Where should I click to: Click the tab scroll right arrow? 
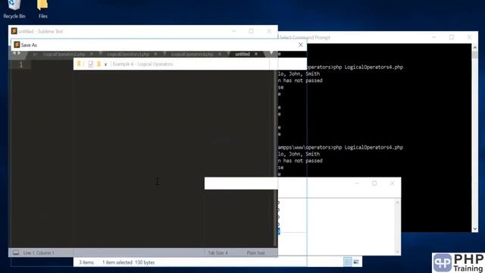pyautogui.click(x=19, y=53)
